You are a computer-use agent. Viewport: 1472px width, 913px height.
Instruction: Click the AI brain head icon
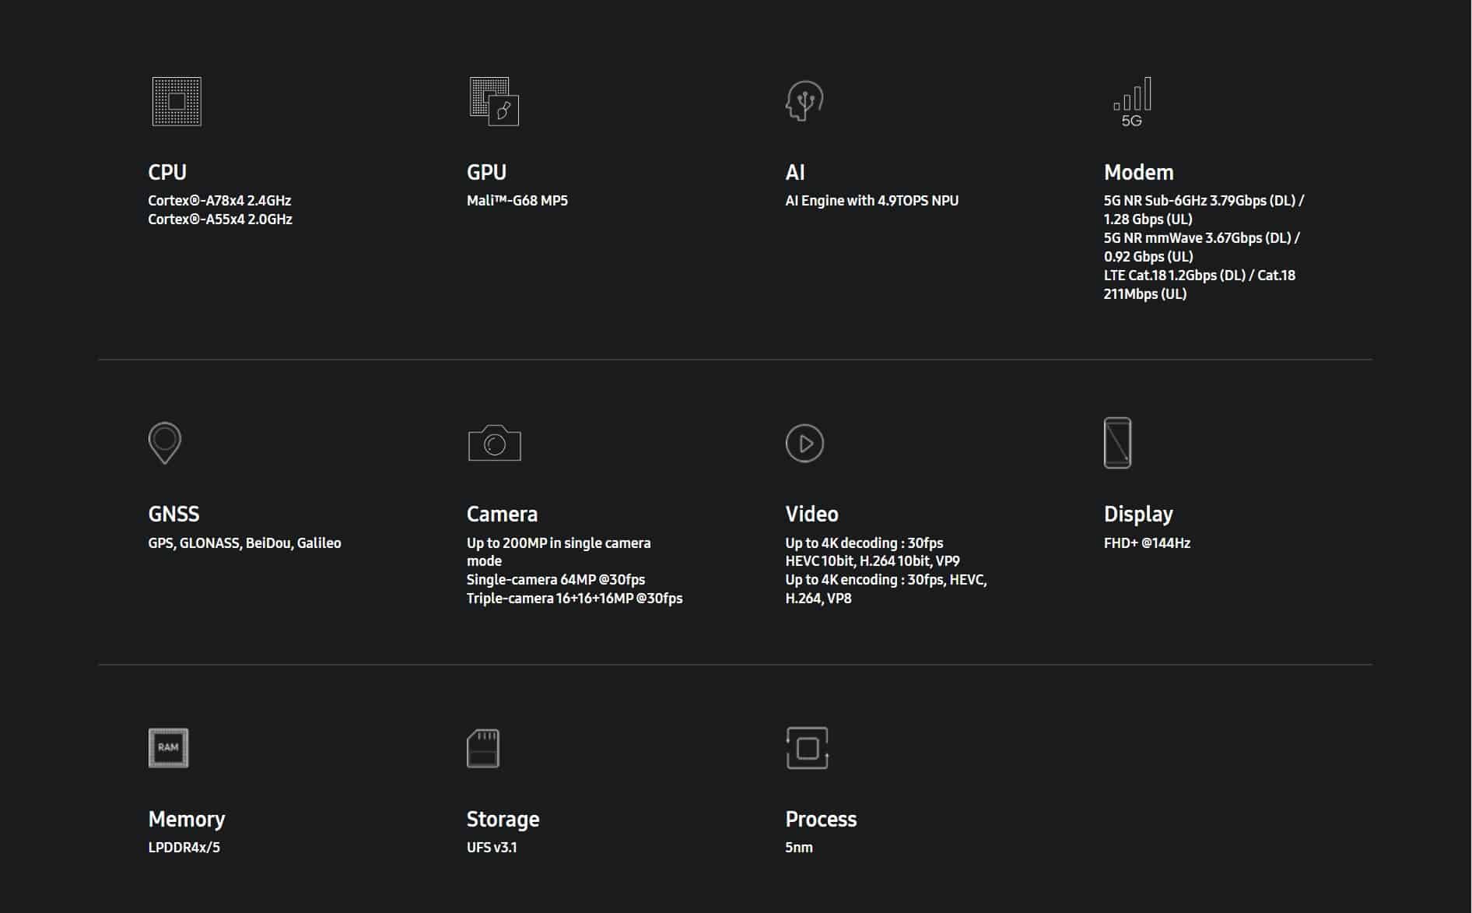tap(804, 101)
